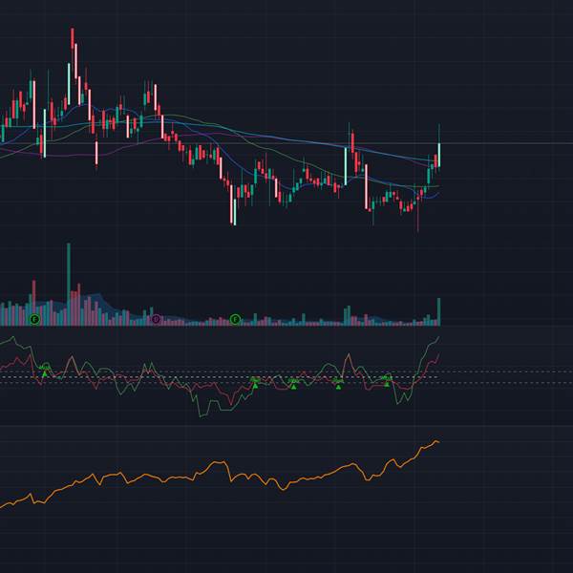Viewport: 573px width, 573px height.
Task: Select the tallest volume bar
Action: (69, 285)
